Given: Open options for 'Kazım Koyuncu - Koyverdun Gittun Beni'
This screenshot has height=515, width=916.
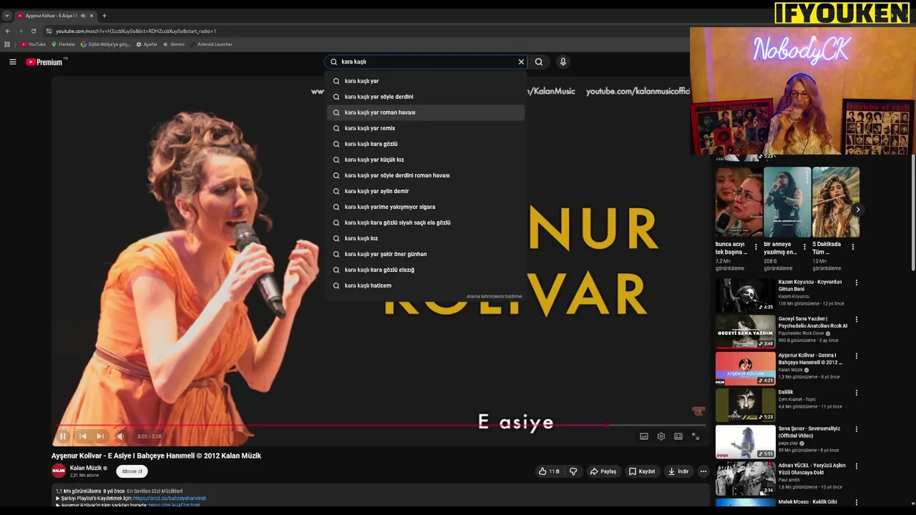Looking at the screenshot, I should coord(856,283).
